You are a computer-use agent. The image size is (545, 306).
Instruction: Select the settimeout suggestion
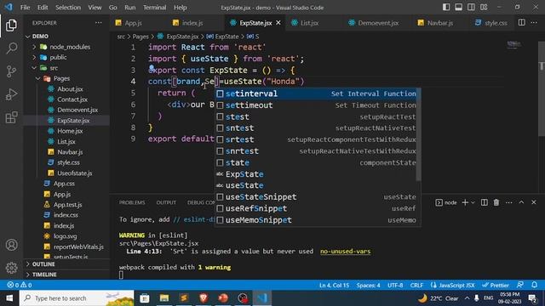pos(316,105)
